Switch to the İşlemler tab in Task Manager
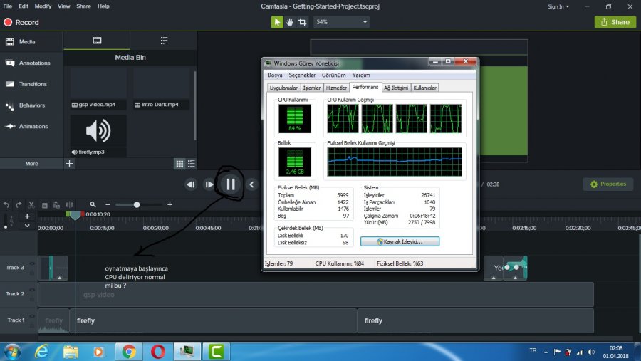641x361 pixels. click(x=312, y=88)
